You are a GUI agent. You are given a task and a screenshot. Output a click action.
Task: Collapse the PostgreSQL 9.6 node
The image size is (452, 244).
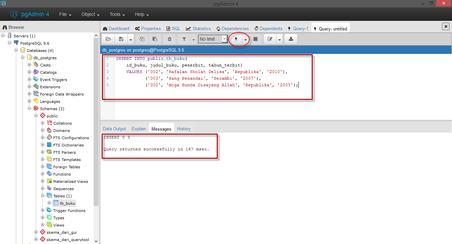pos(10,43)
